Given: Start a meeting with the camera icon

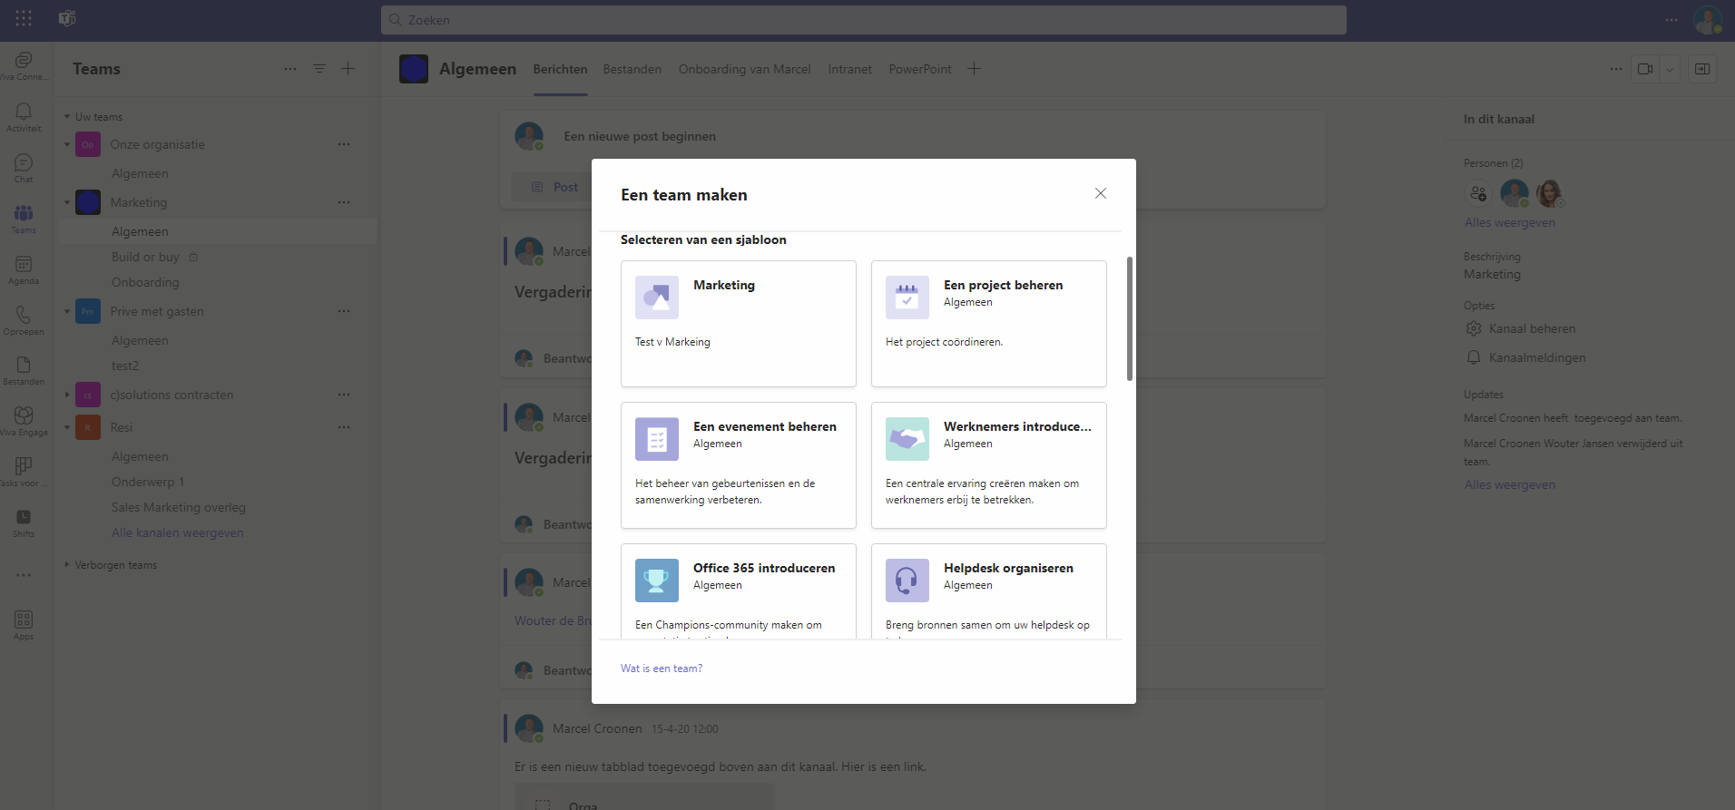Looking at the screenshot, I should click(1645, 69).
